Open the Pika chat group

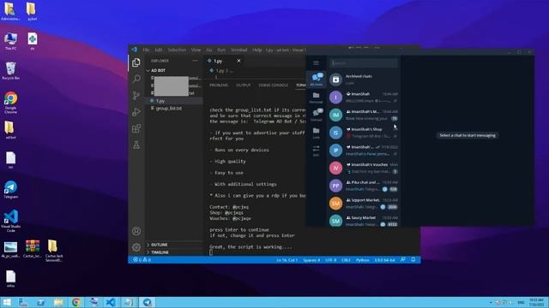(364, 186)
